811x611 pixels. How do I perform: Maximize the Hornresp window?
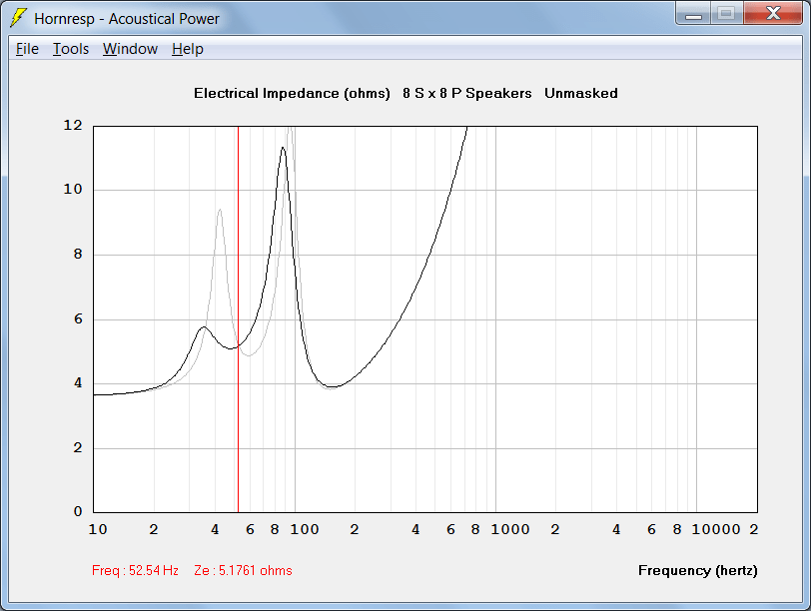(727, 14)
